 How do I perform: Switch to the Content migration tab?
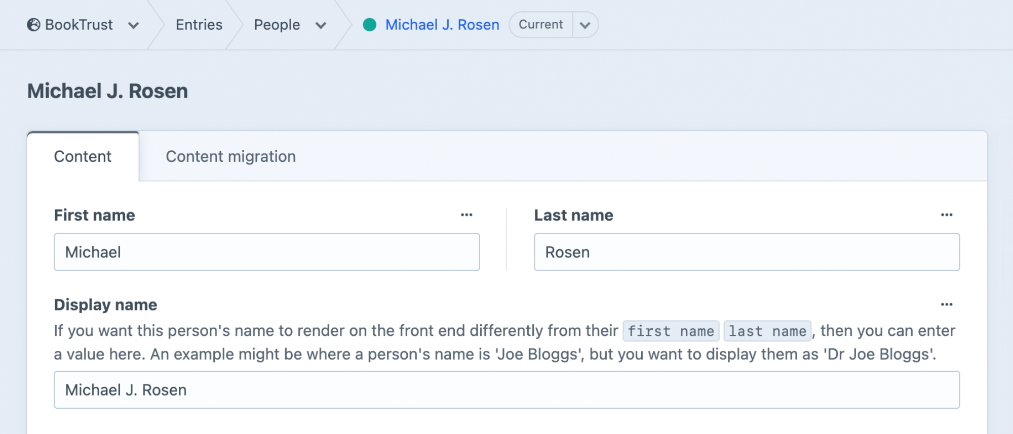pos(230,156)
